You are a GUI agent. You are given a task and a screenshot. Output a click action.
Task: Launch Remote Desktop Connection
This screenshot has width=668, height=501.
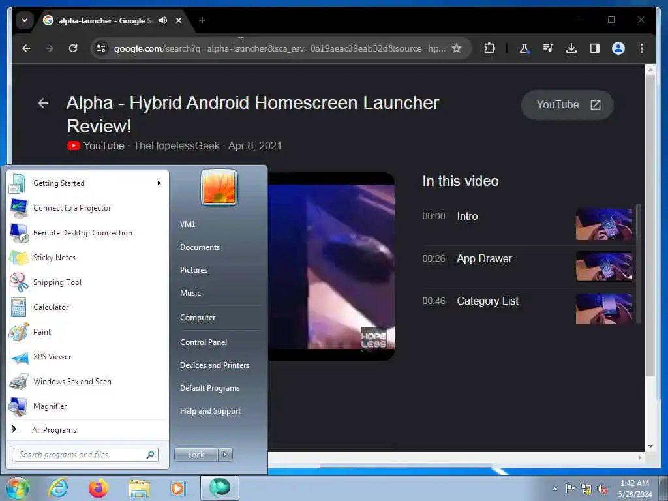[x=87, y=233]
